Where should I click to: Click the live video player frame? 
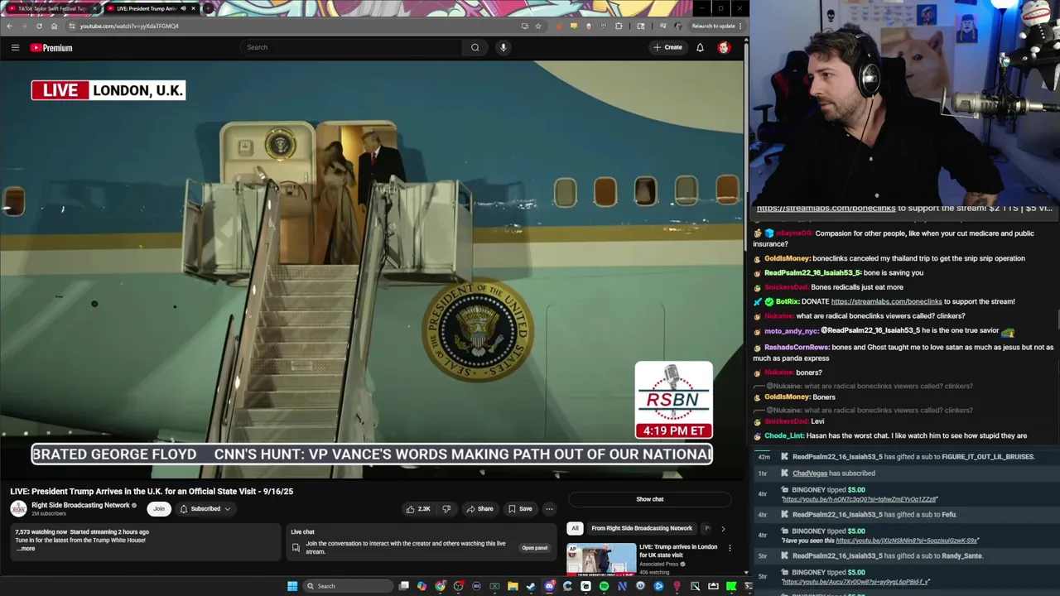pos(372,270)
